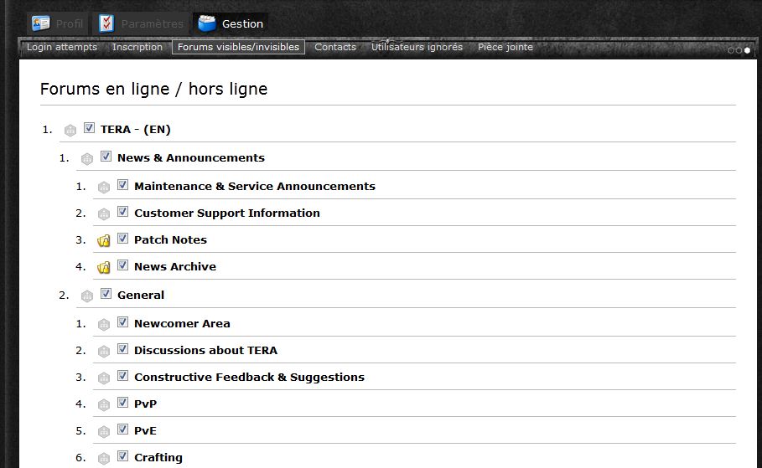Open the Pièce jointe link

click(505, 47)
